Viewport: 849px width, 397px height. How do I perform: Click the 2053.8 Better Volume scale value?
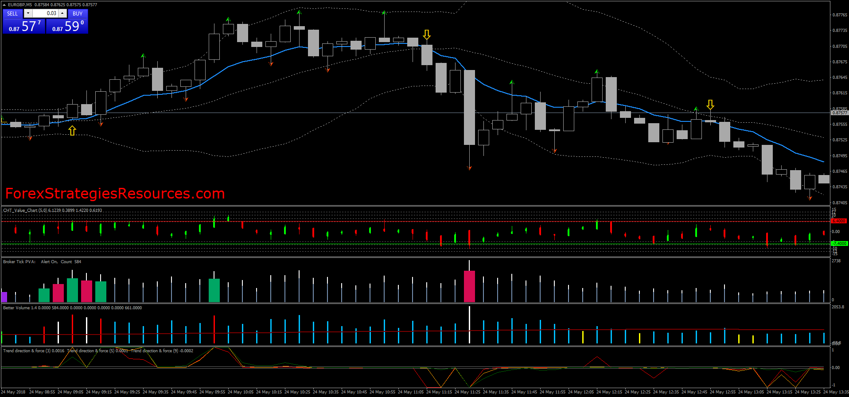click(837, 307)
